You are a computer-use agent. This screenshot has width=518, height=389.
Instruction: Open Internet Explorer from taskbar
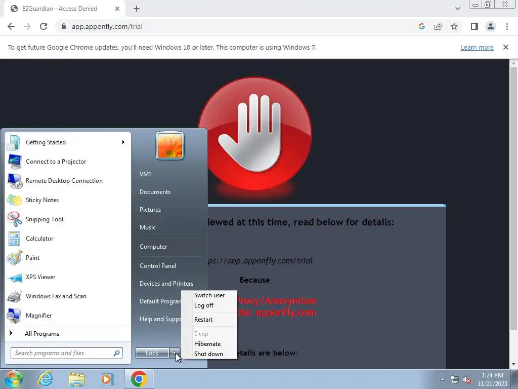click(x=45, y=379)
